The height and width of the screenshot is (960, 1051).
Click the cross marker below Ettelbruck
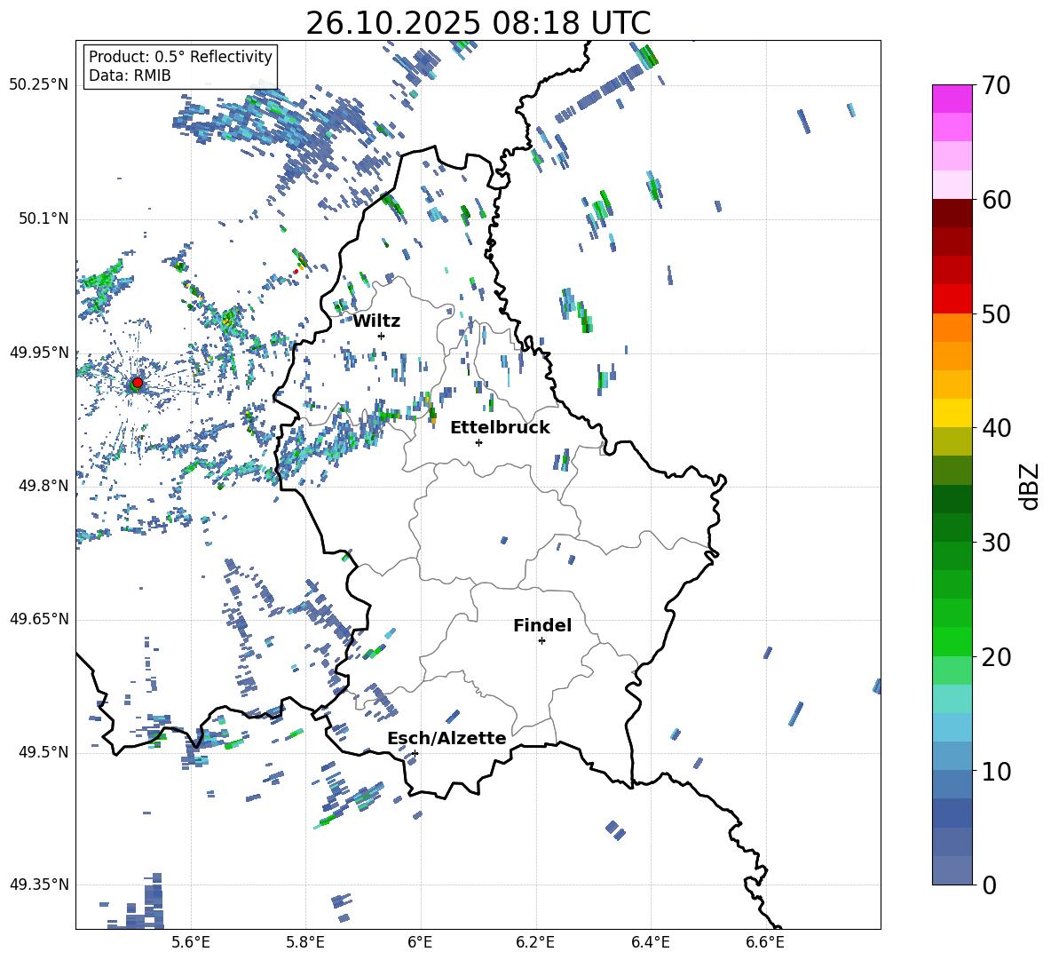click(478, 442)
